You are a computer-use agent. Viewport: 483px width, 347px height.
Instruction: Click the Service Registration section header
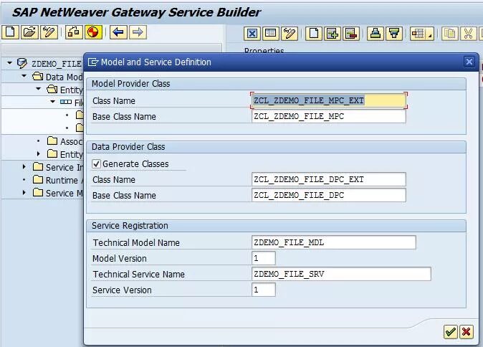coord(130,226)
